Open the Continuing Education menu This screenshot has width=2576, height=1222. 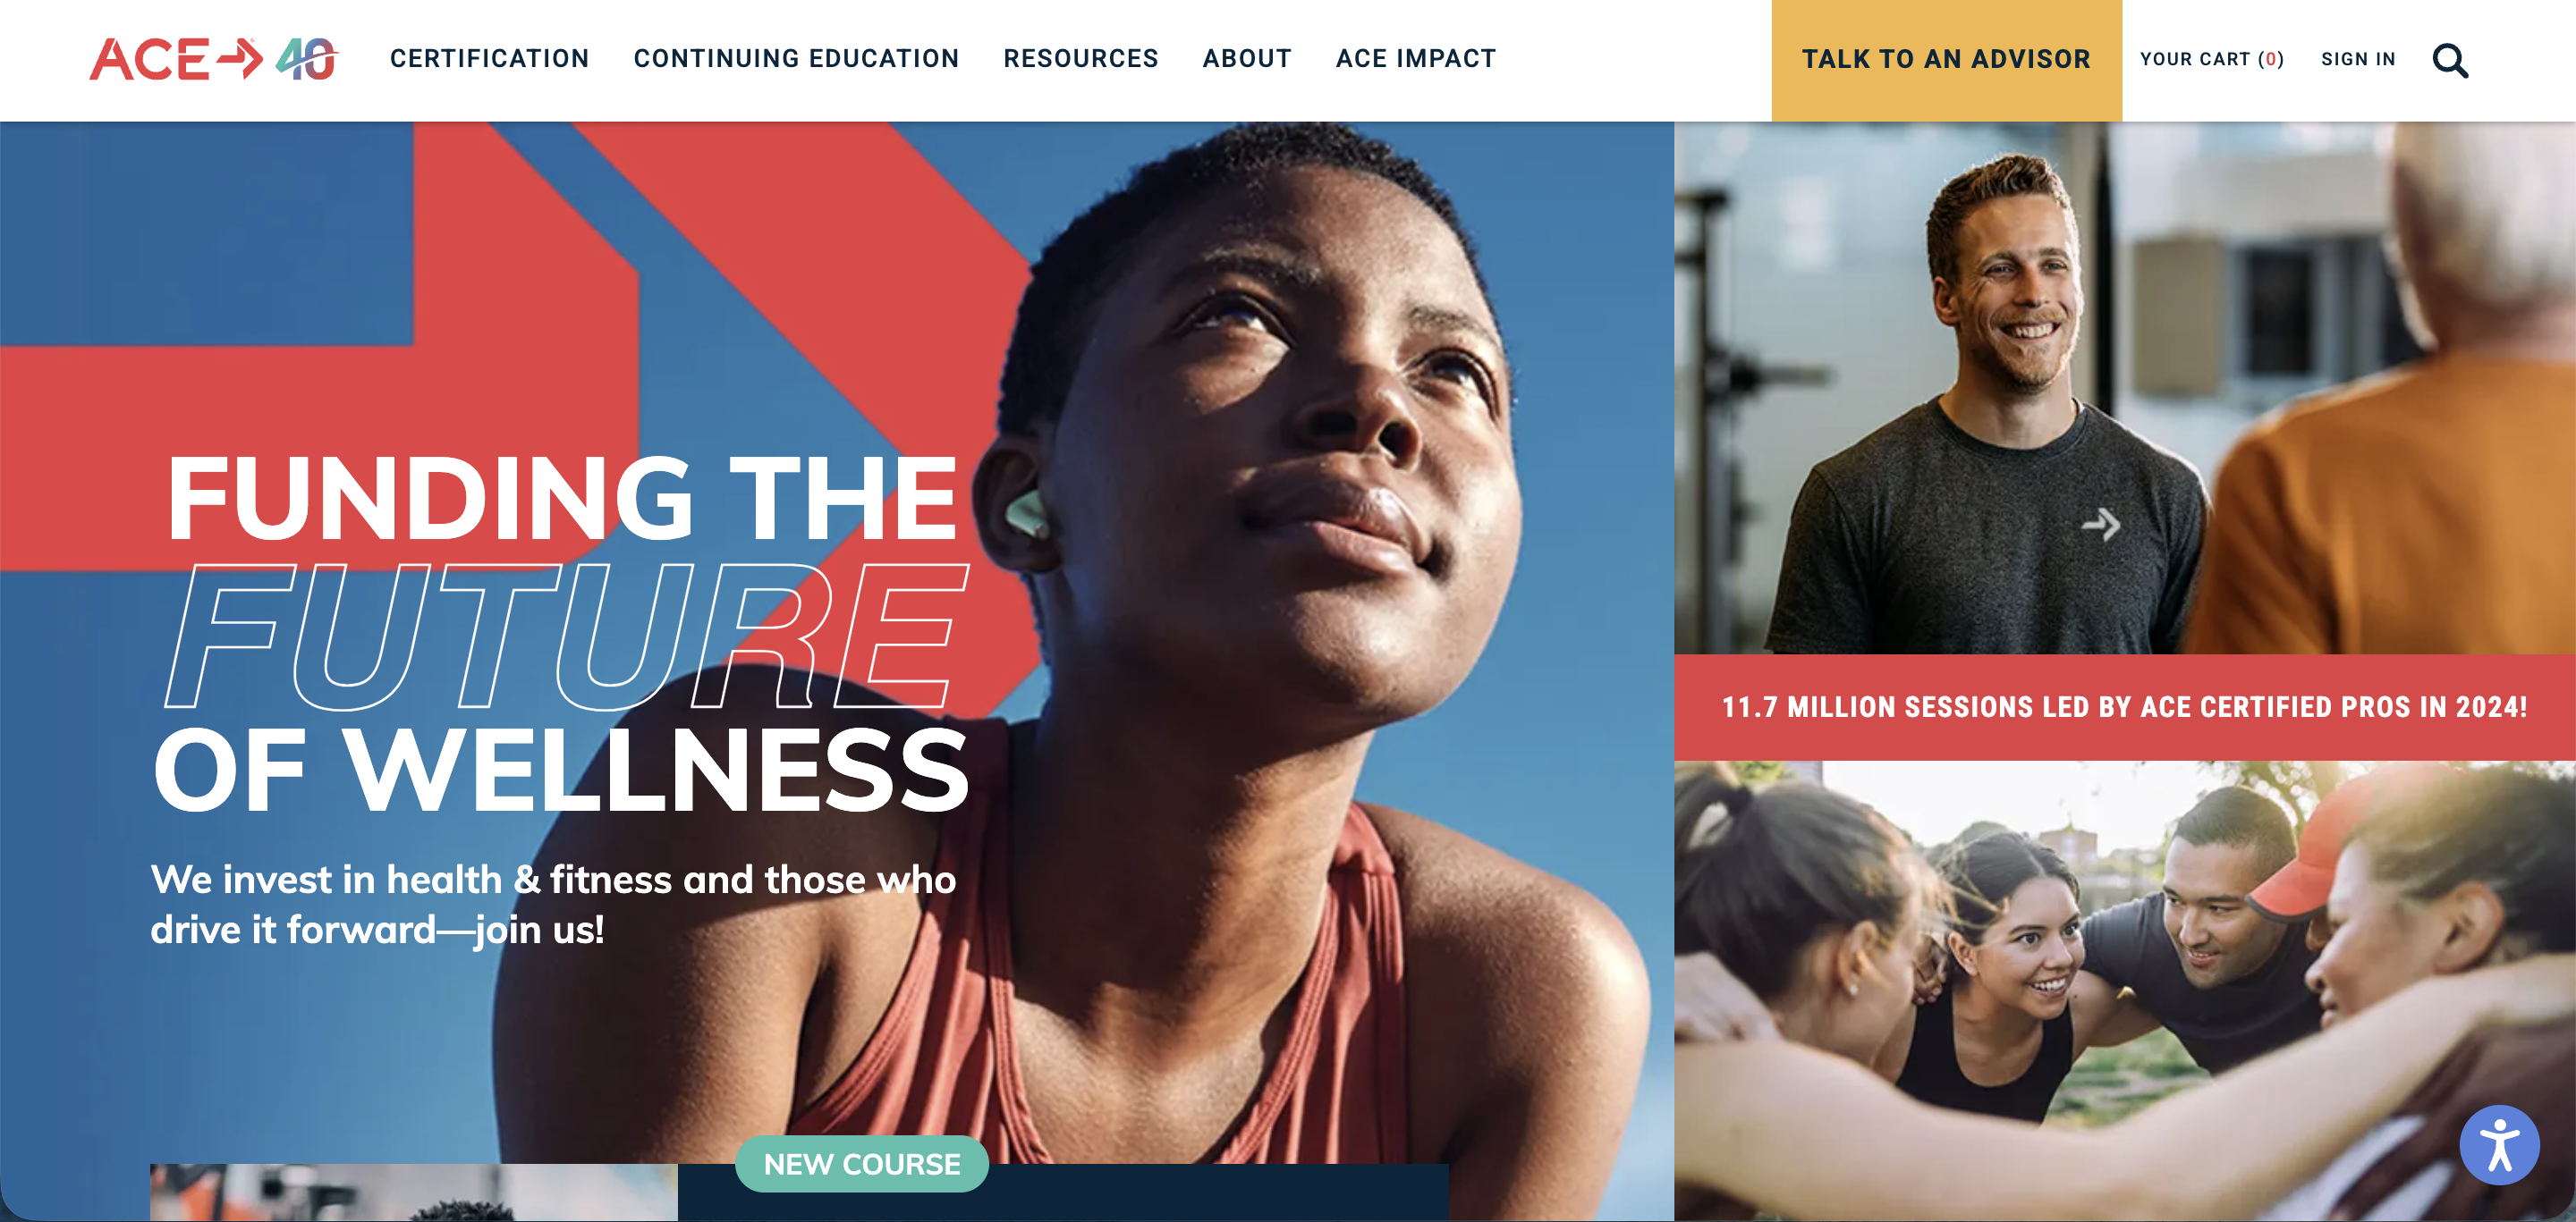pos(796,59)
